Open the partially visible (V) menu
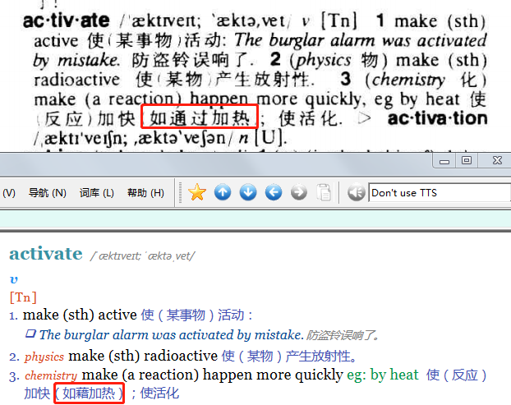This screenshot has width=511, height=405. [8, 193]
